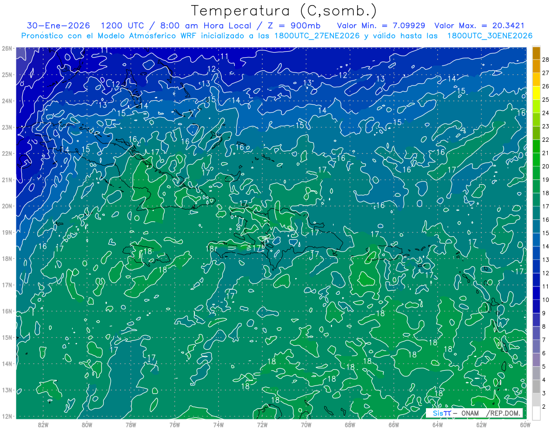Viewport: 558px width, 431px height.
Task: Pick the orange colorbar segment between 27 and 28
Action: (x=536, y=66)
